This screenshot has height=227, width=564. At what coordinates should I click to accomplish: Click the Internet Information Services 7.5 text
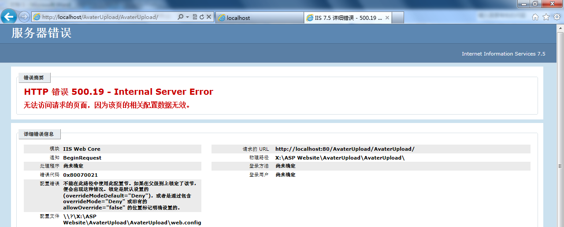[x=503, y=54]
